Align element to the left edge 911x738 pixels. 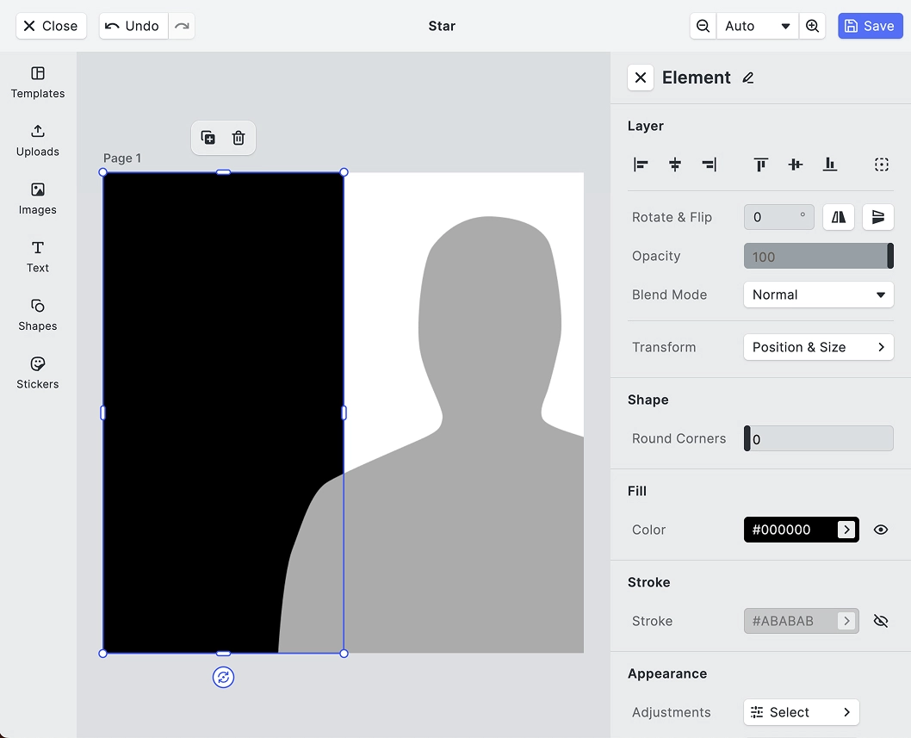point(641,164)
